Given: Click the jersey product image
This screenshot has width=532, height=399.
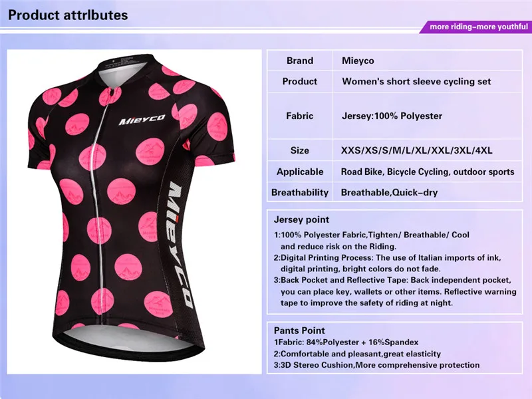Looking at the screenshot, I should click(x=134, y=212).
